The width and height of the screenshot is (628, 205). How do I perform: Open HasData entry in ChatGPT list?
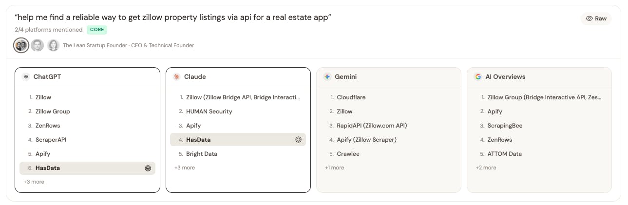pyautogui.click(x=48, y=168)
